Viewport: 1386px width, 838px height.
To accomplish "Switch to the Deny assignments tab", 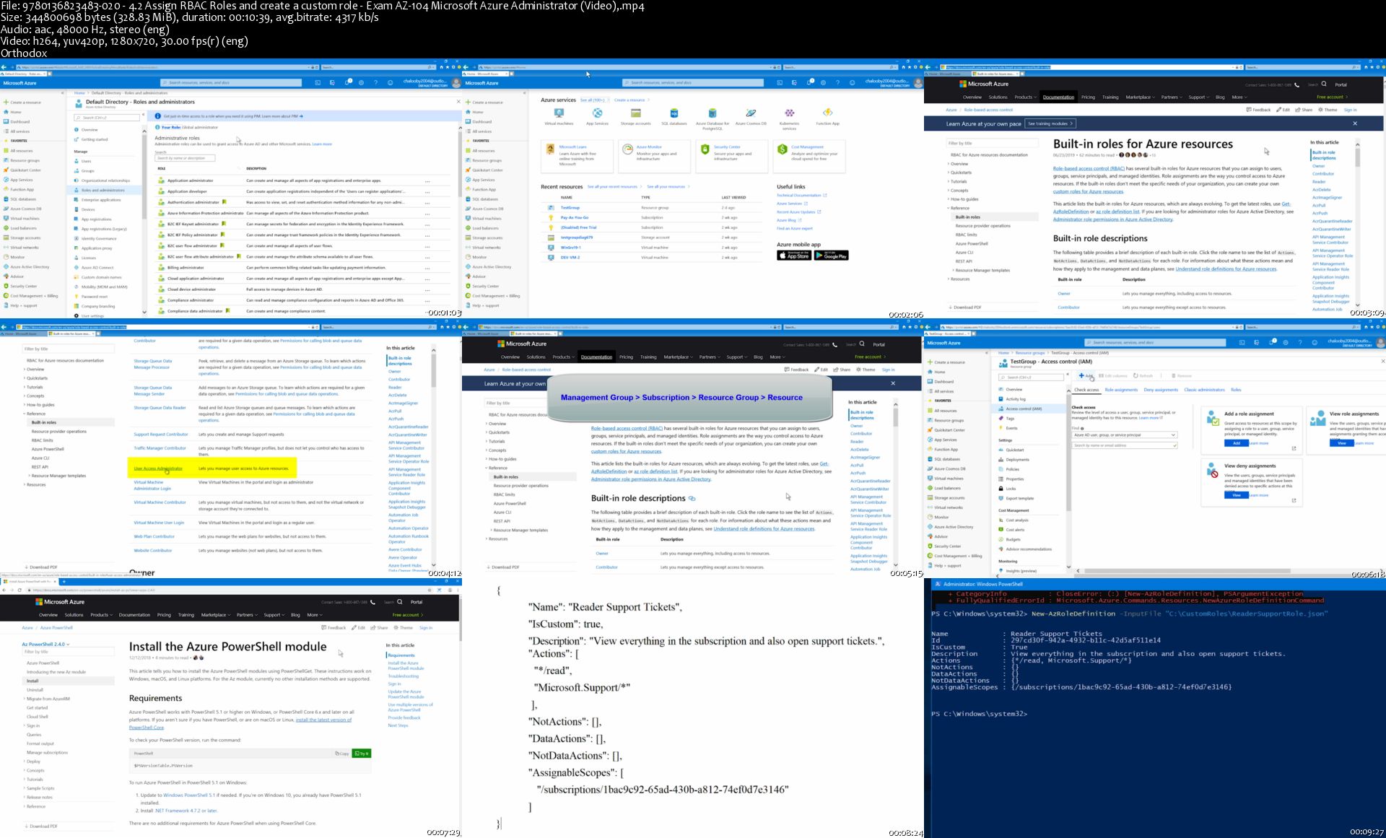I will point(1160,390).
